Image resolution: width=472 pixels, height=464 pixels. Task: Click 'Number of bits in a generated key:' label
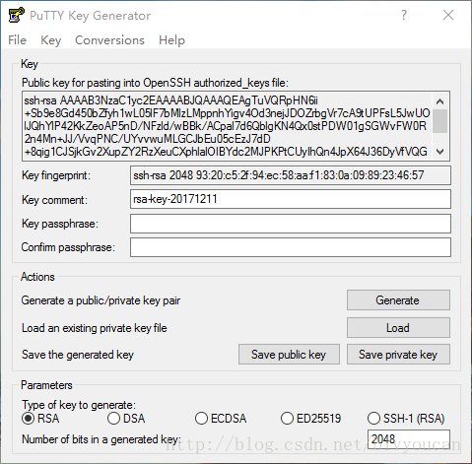pyautogui.click(x=101, y=439)
